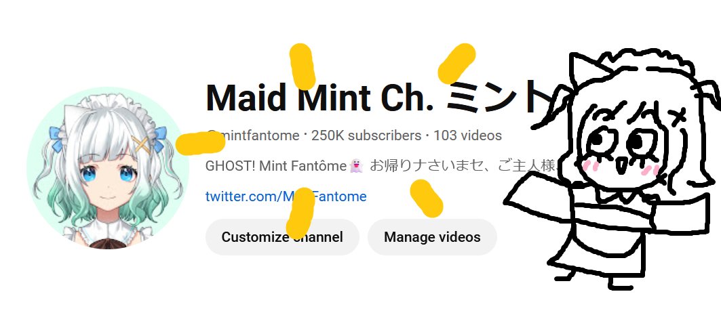The height and width of the screenshot is (315, 721).
Task: Click the yellow stroke above the katakana ミント
Action: pos(456,64)
